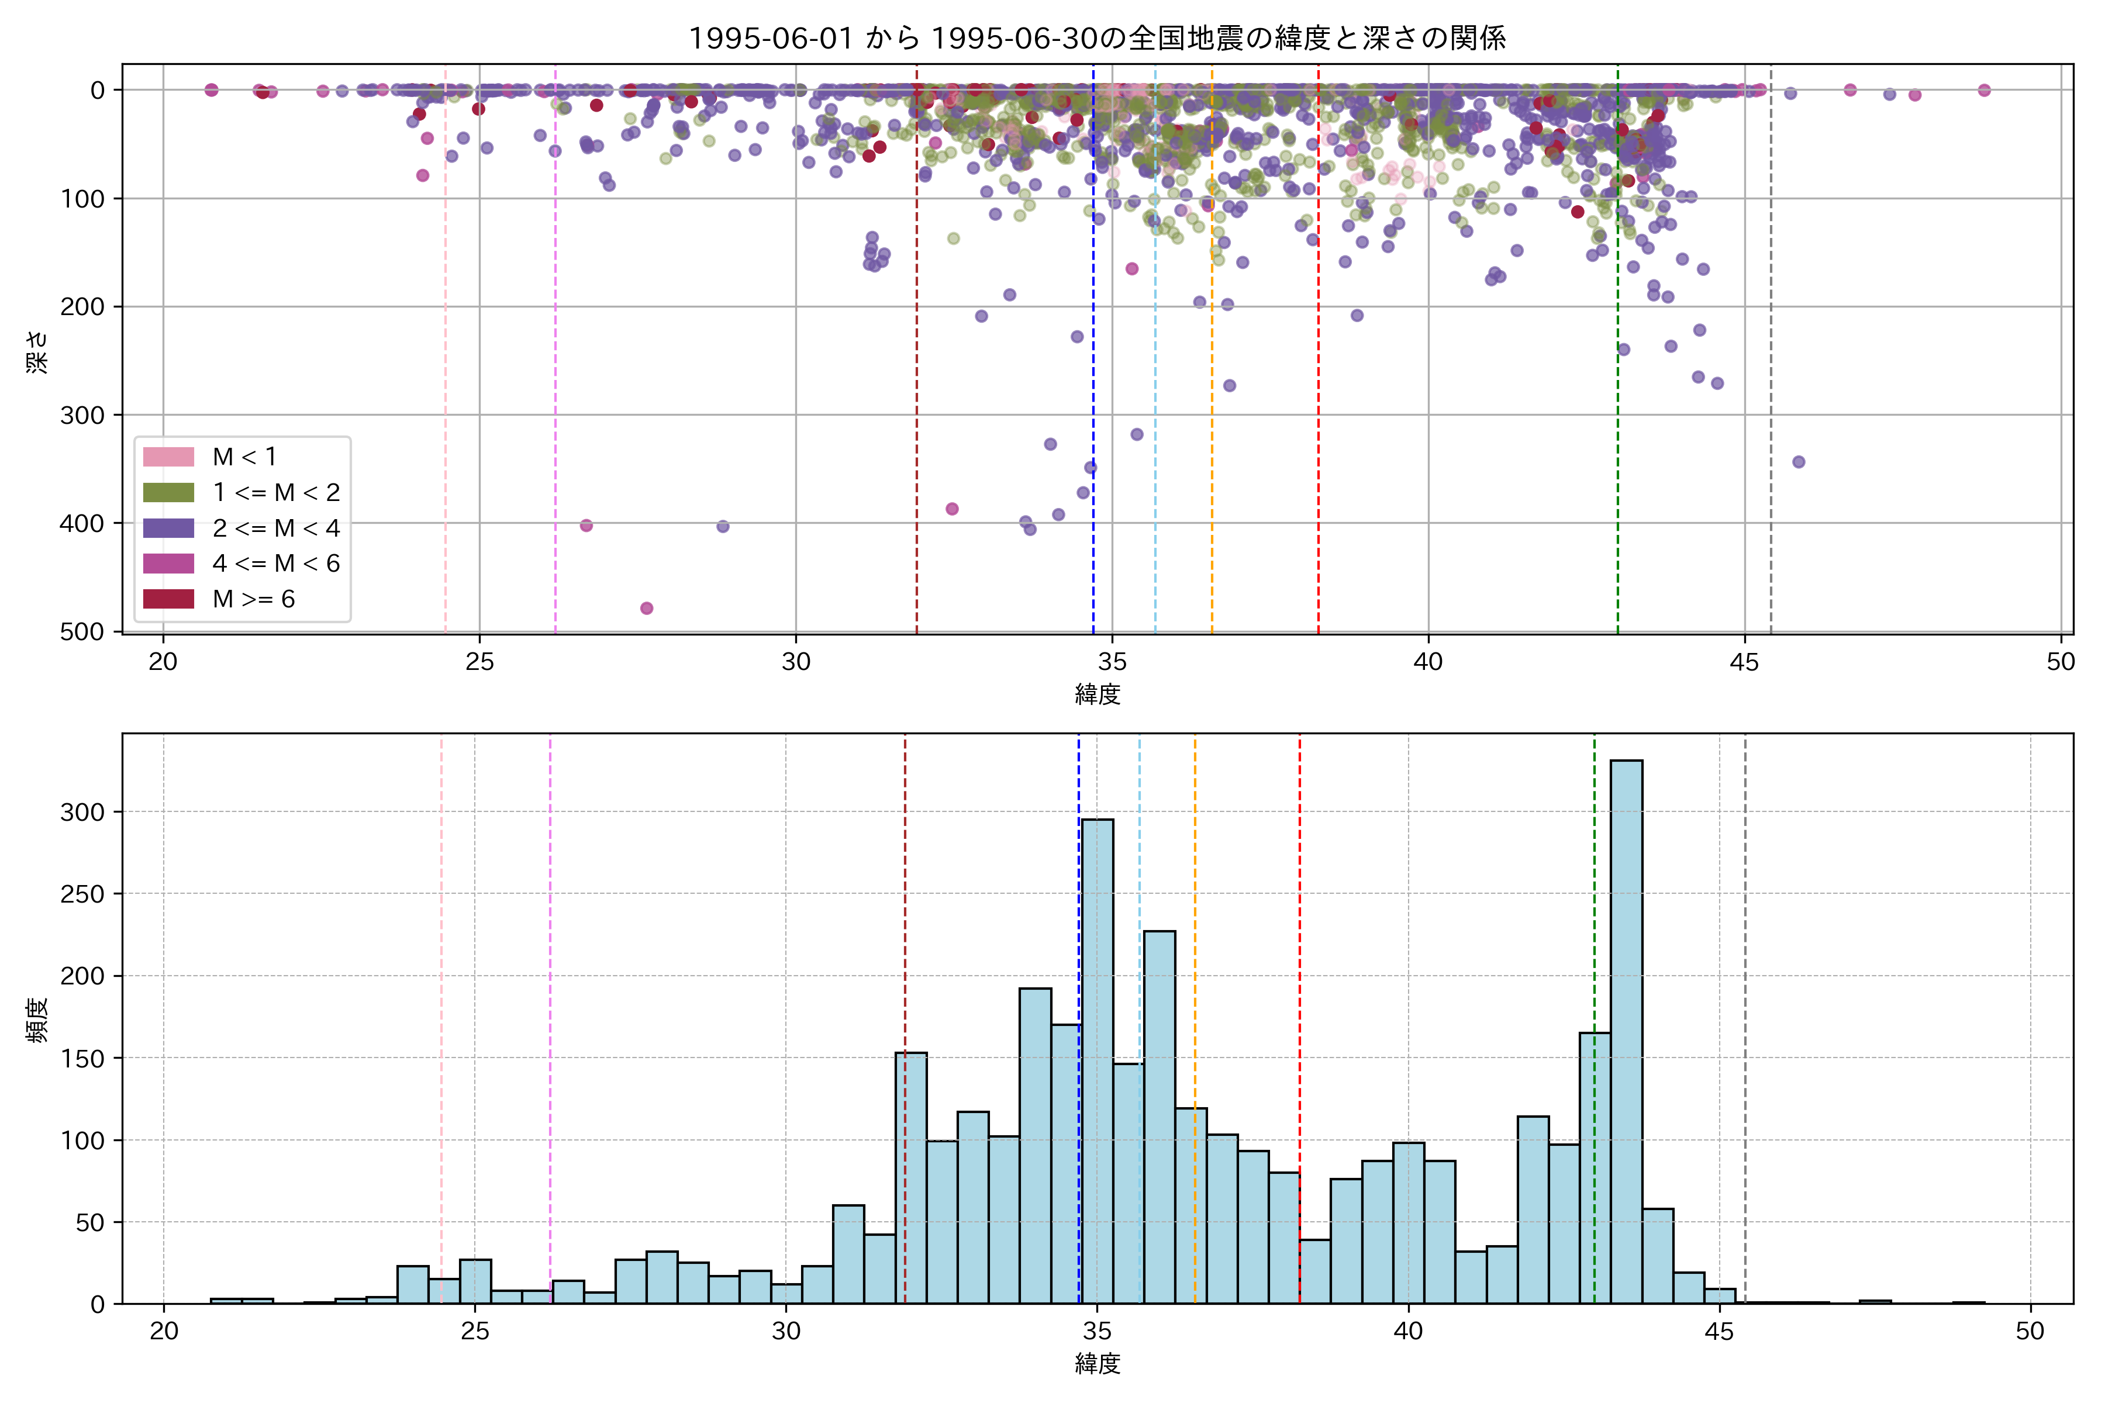Click the histogram bar reaching about 295 near latitude 35

[x=1098, y=1060]
